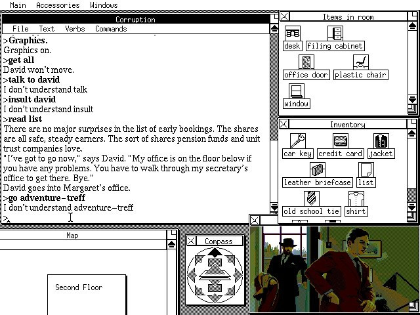420x315 pixels.
Task: Select the filing cabinet icon
Action: [335, 33]
